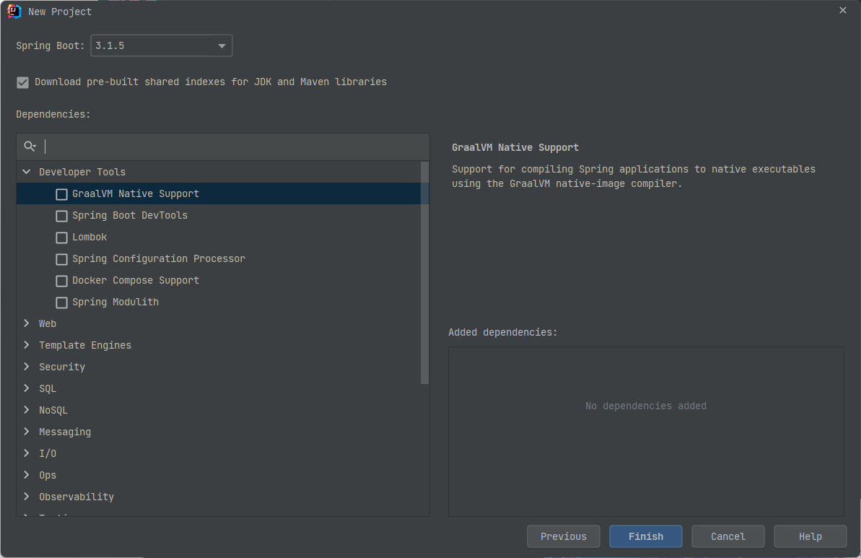This screenshot has height=558, width=861.
Task: Expand the NoSQL dependency group
Action: coord(27,410)
